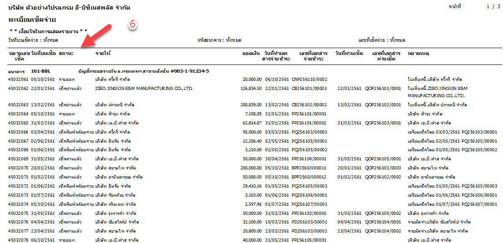Click cheque number 45032077
This screenshot has height=243, width=503.
coord(18,231)
